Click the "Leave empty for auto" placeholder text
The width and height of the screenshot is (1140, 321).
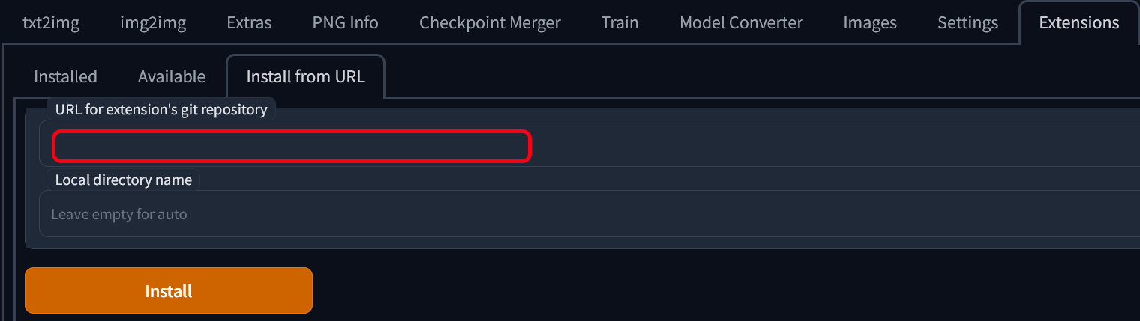click(119, 214)
